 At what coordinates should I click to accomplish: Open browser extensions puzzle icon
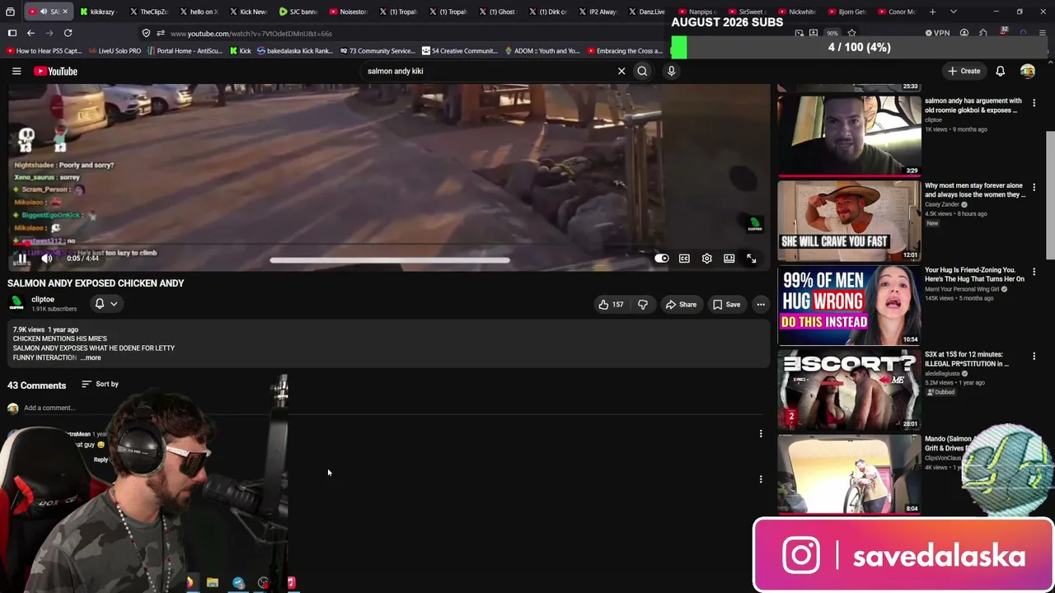982,33
